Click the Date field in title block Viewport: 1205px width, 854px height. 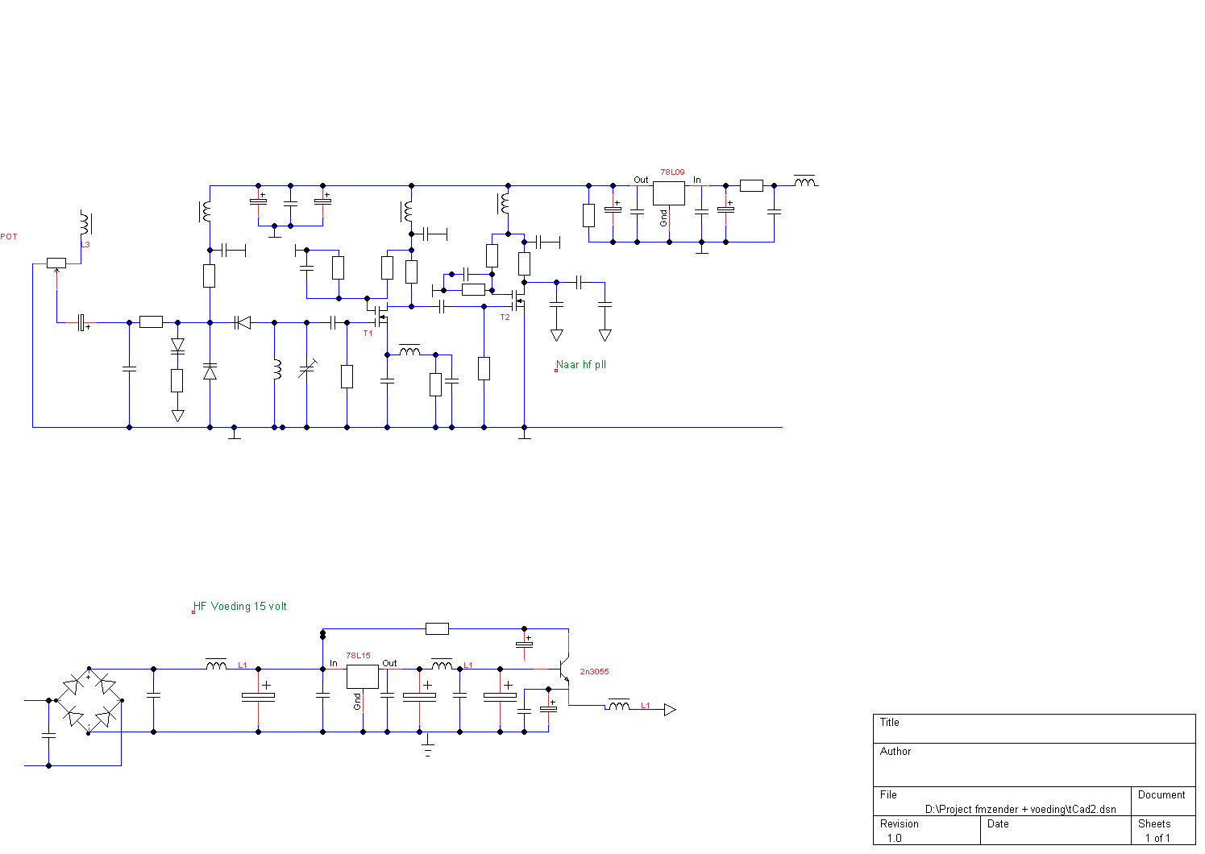1055,831
